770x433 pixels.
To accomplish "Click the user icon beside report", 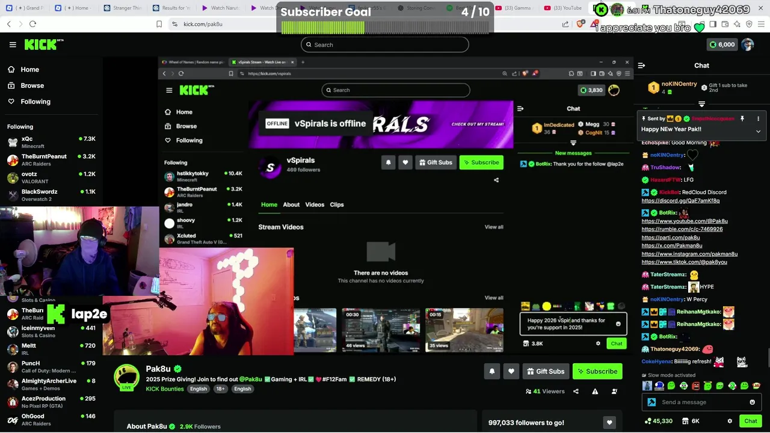I will (614, 392).
